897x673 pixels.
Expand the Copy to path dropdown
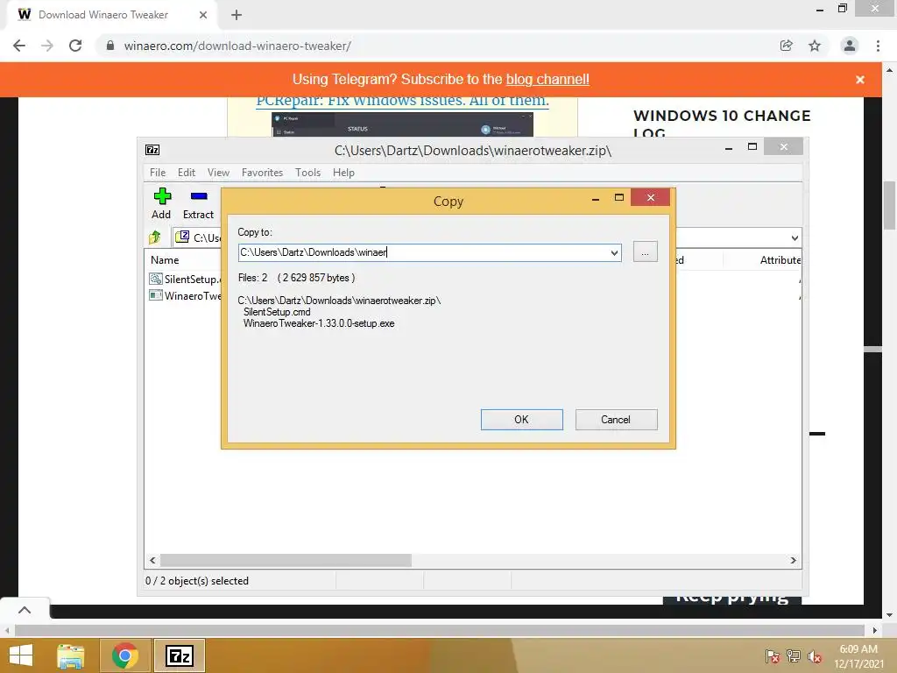[x=614, y=252]
